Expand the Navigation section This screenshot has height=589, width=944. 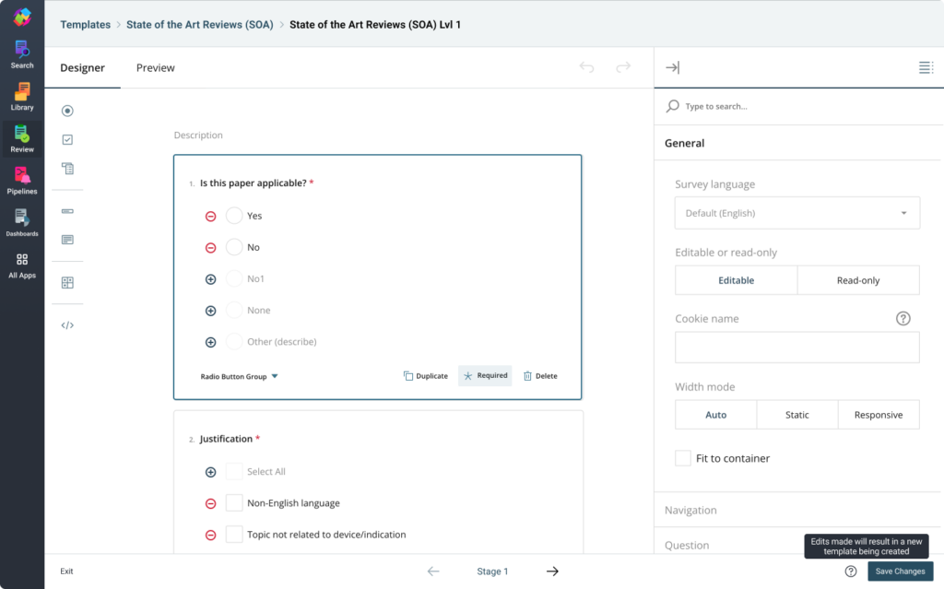tap(690, 510)
